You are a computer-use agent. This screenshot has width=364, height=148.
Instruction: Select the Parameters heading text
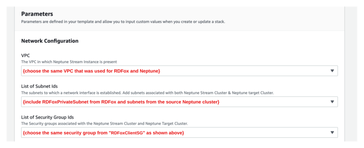37,14
